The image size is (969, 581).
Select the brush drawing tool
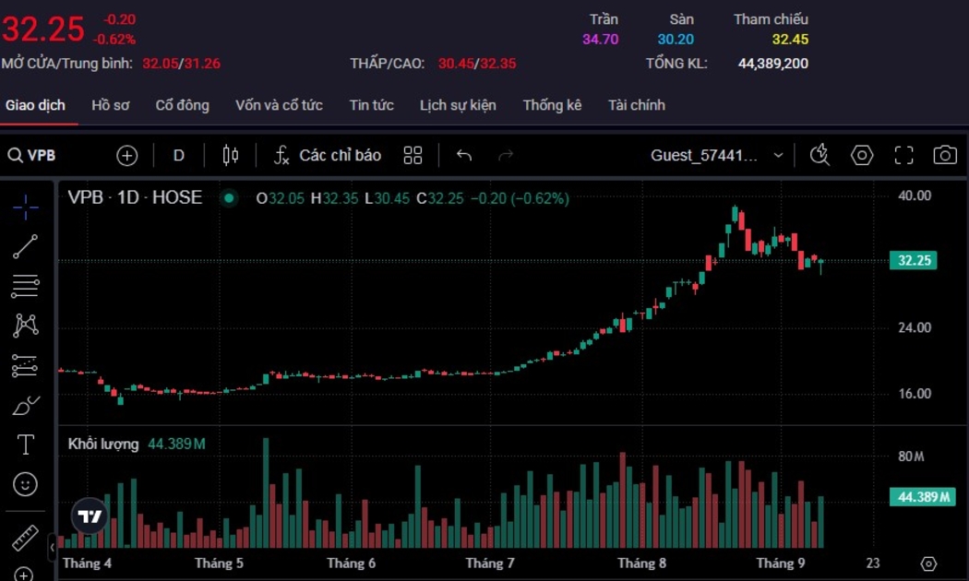point(26,405)
